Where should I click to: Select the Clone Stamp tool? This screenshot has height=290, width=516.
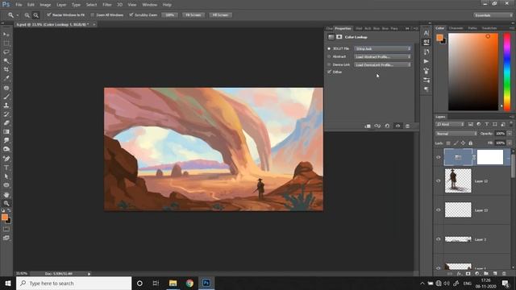pos(6,106)
